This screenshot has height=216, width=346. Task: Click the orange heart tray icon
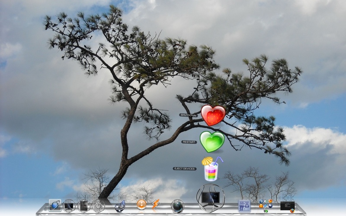pyautogui.click(x=270, y=201)
